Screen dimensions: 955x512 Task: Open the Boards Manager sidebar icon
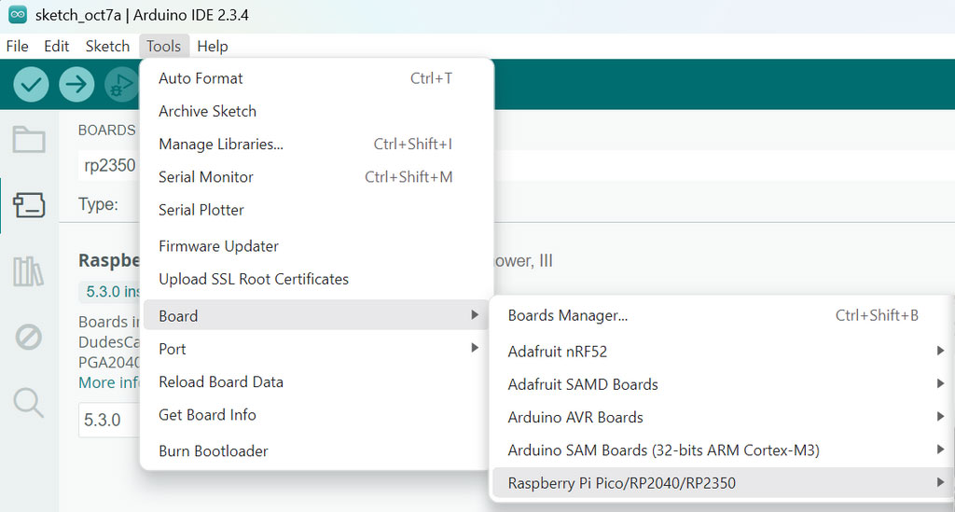(x=29, y=205)
